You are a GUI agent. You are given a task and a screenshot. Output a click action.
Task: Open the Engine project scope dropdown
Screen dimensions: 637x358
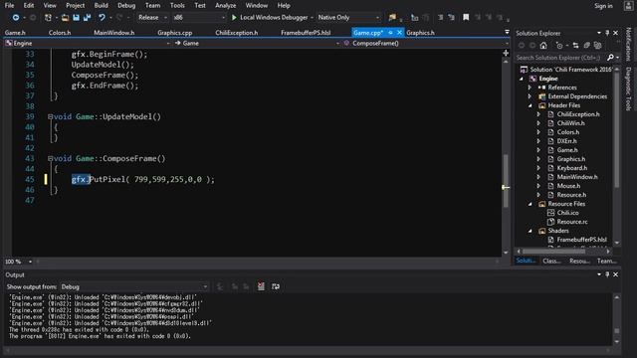(x=88, y=43)
